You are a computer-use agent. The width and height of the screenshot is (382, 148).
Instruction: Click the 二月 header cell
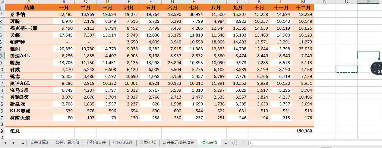pyautogui.click(x=86, y=7)
